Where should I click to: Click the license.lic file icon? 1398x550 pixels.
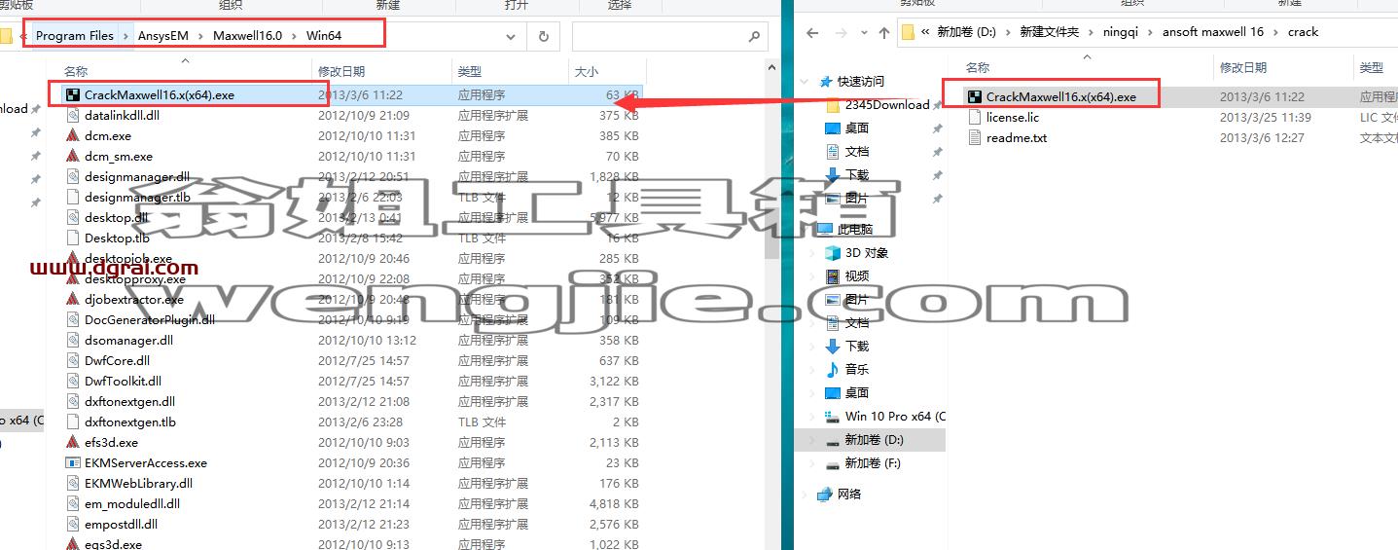(x=975, y=117)
